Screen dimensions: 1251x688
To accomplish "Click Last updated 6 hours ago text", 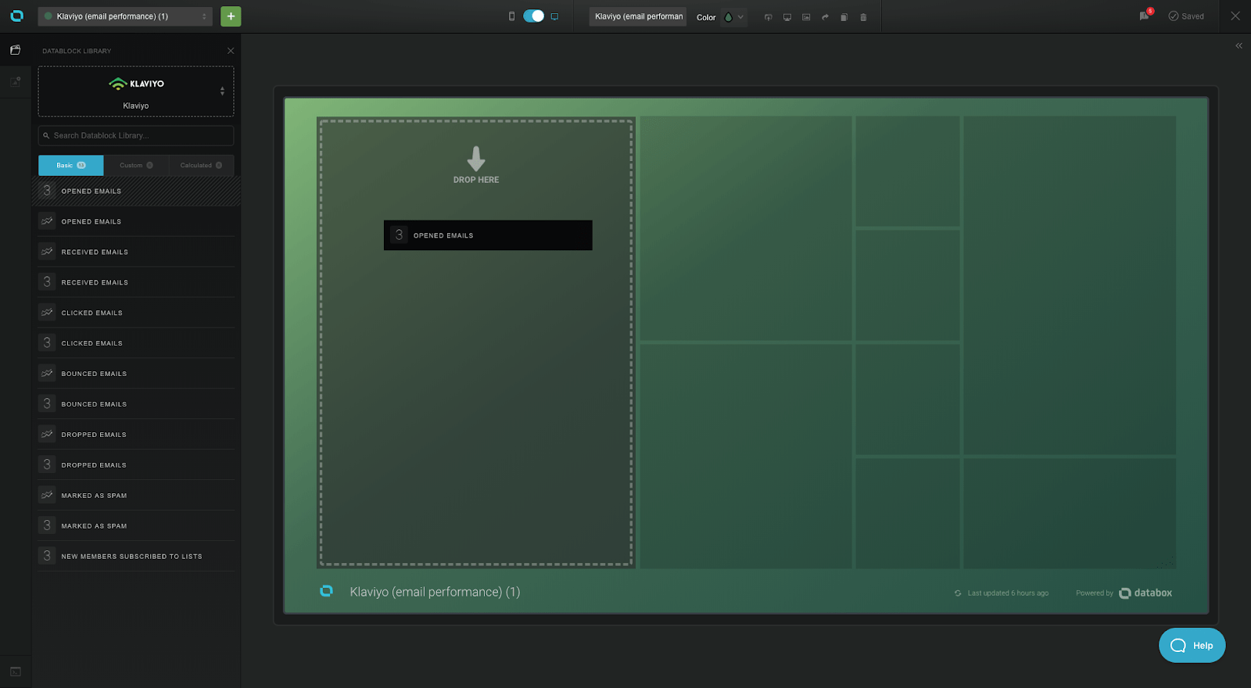I will [1008, 593].
